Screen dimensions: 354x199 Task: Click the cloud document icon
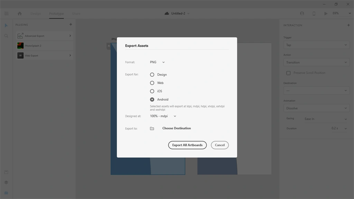pyautogui.click(x=167, y=13)
